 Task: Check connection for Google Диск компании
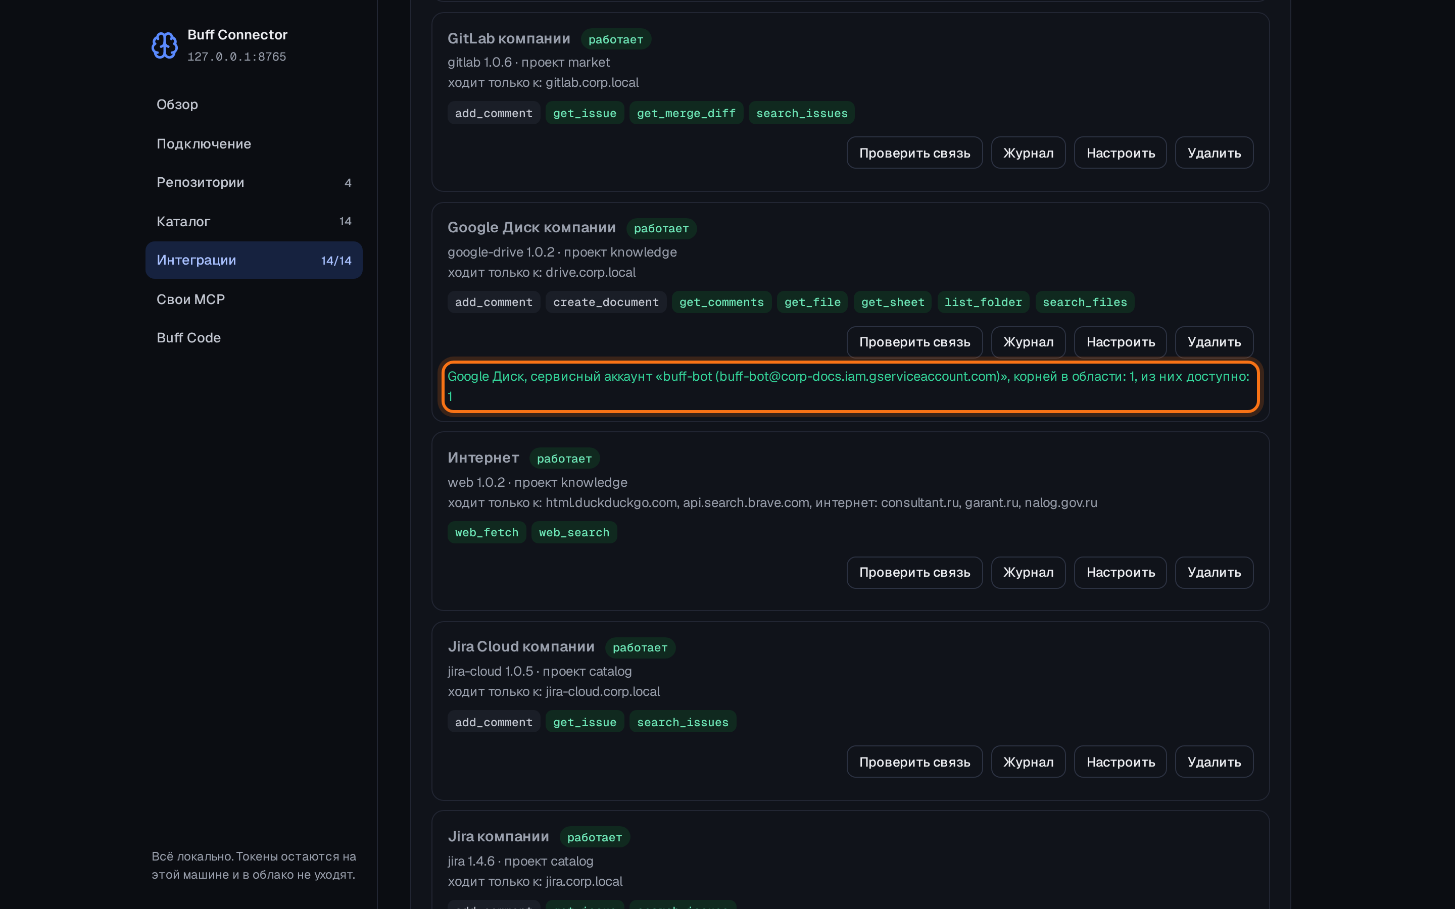coord(914,342)
